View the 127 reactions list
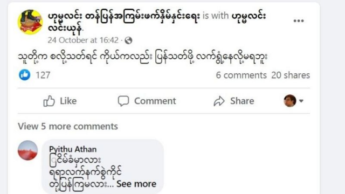This screenshot has width=345, height=194. coord(43,75)
